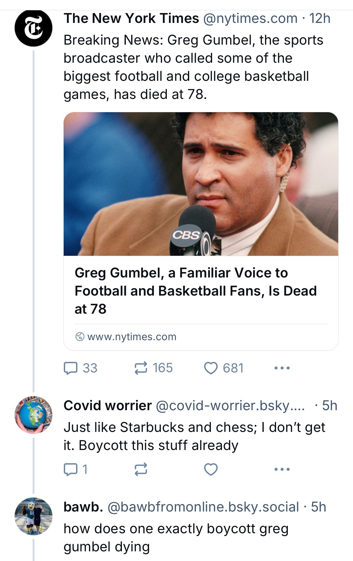This screenshot has width=353, height=561.
Task: Reply to Covid worrier's comment
Action: pos(71,469)
